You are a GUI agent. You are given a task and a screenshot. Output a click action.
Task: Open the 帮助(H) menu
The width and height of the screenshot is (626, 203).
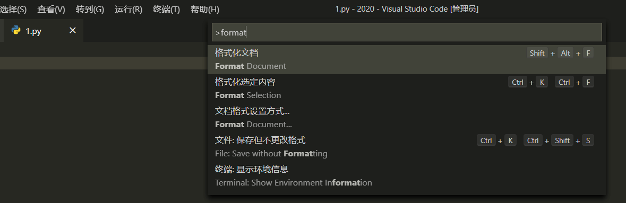[205, 9]
